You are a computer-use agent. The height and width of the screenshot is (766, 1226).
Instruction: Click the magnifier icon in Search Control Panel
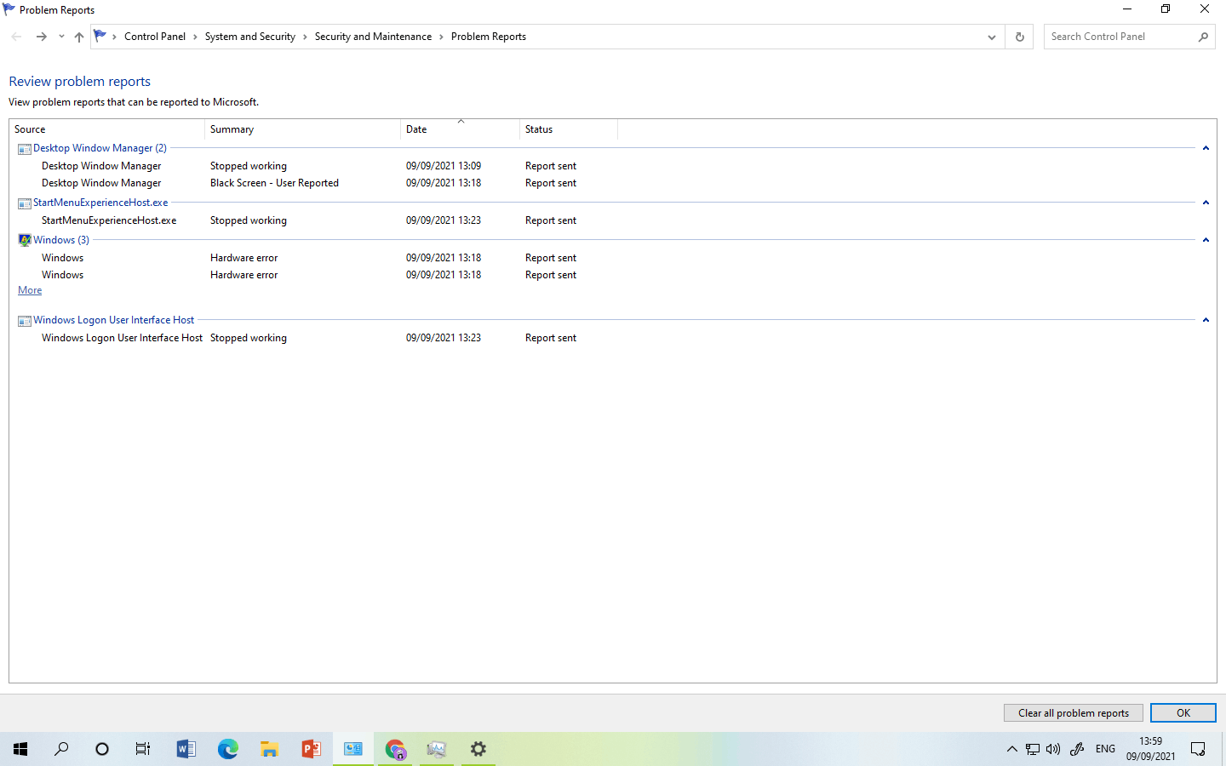tap(1203, 37)
